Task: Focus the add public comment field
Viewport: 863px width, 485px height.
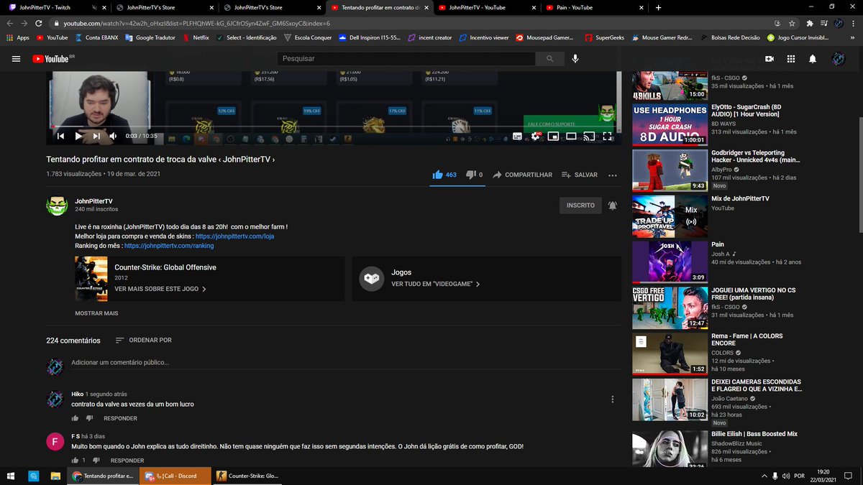Action: tap(345, 363)
